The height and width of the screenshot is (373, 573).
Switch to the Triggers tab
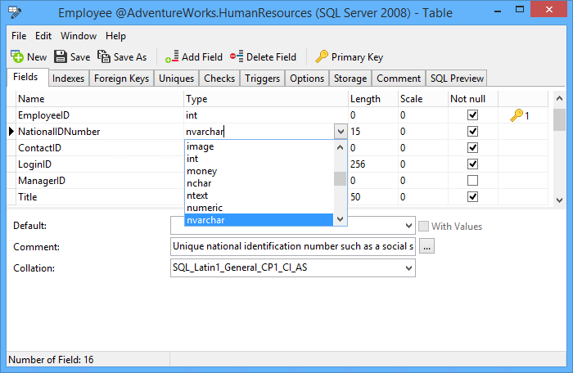[x=263, y=79]
